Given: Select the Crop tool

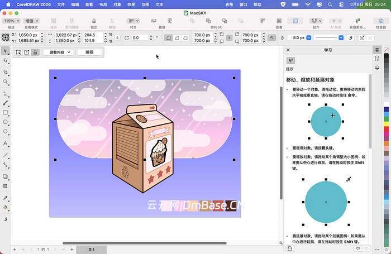Looking at the screenshot, I should 6,72.
